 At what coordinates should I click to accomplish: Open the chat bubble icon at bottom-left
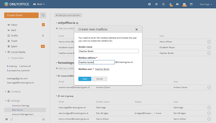[7, 119]
